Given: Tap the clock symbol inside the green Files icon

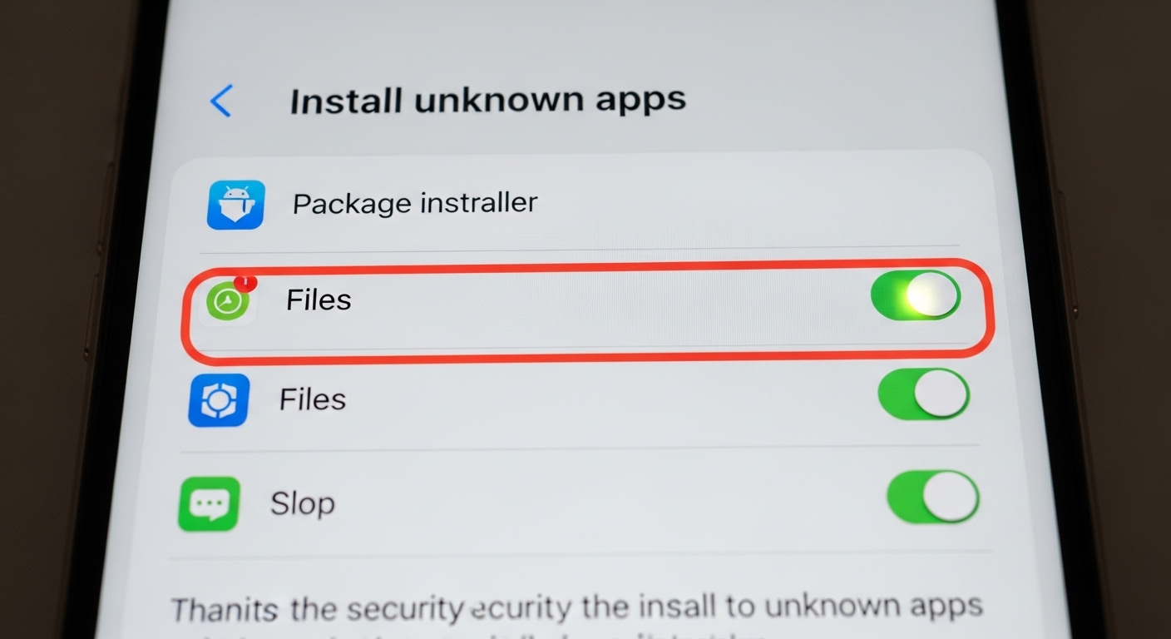Looking at the screenshot, I should coord(228,302).
